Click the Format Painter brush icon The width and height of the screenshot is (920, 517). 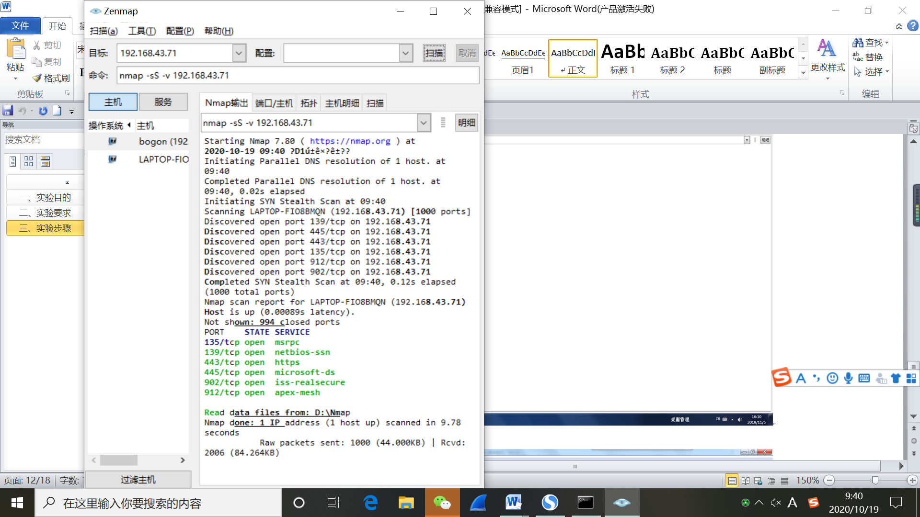(x=37, y=78)
